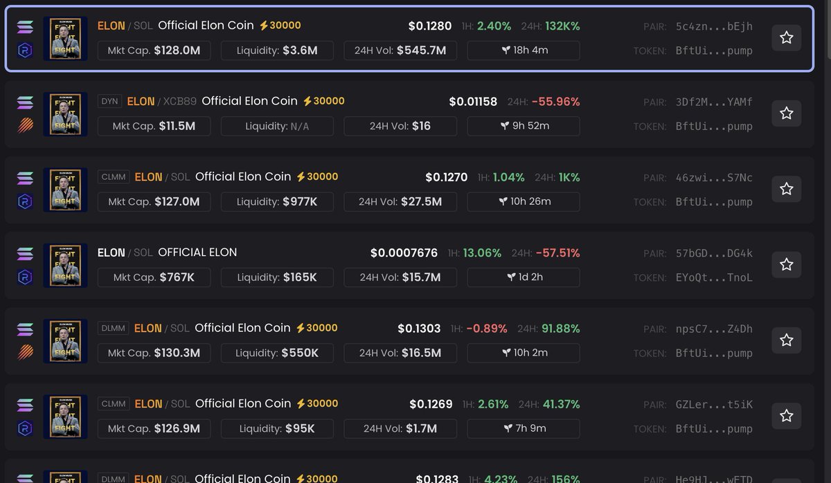The width and height of the screenshot is (831, 483).
Task: Select Liquidity $3.6M box
Action: tap(277, 51)
